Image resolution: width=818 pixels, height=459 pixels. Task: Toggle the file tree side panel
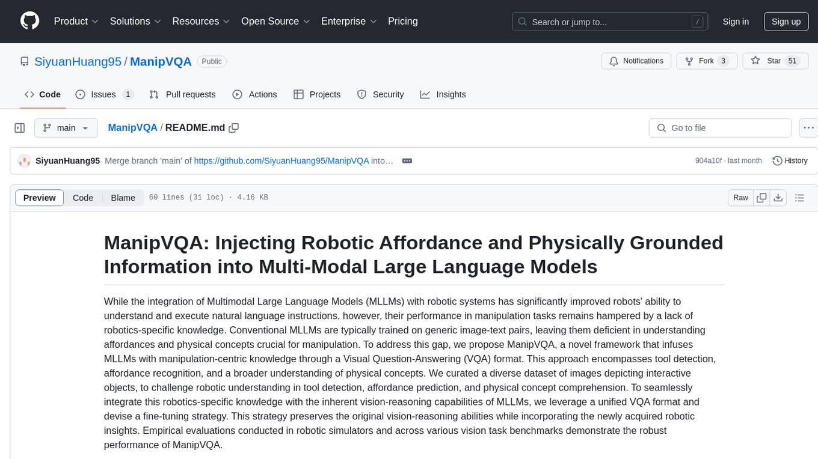(x=20, y=128)
